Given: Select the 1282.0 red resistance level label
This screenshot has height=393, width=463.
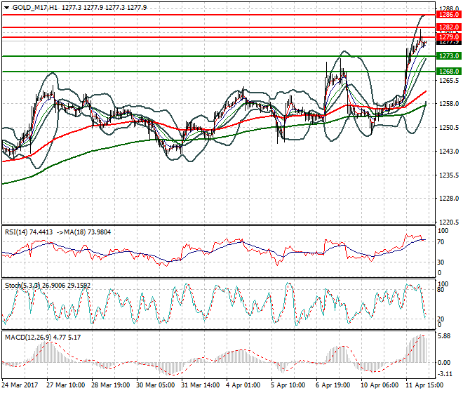Looking at the screenshot, I should [449, 27].
